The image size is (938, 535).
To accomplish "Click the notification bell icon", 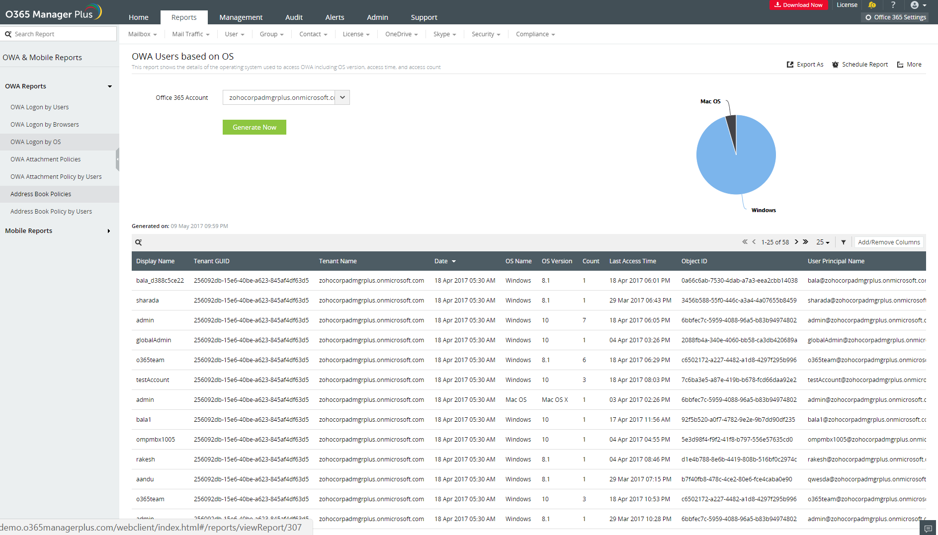I will [x=872, y=5].
